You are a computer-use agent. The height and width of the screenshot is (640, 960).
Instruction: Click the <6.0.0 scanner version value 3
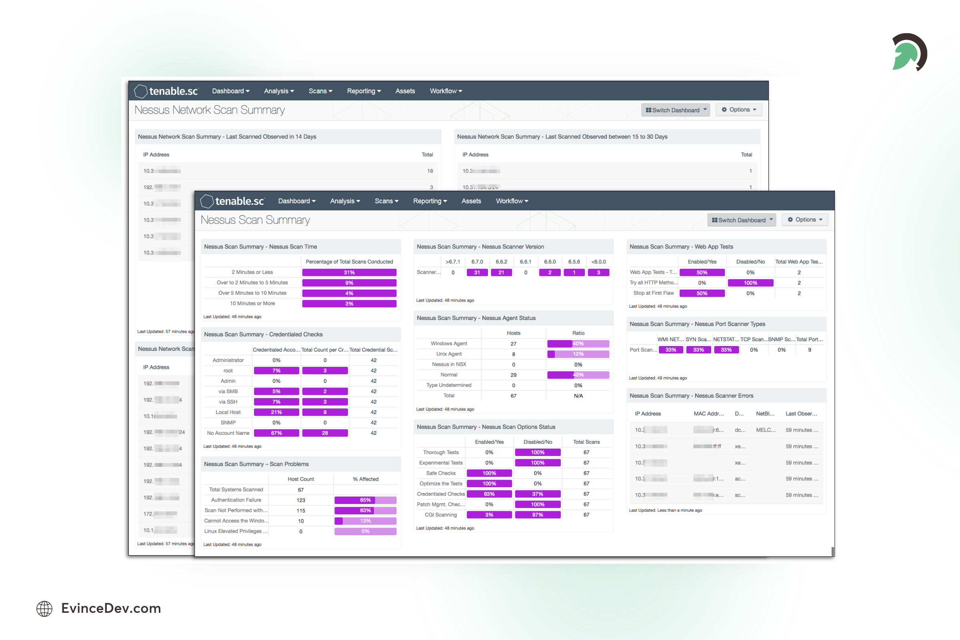click(x=599, y=272)
